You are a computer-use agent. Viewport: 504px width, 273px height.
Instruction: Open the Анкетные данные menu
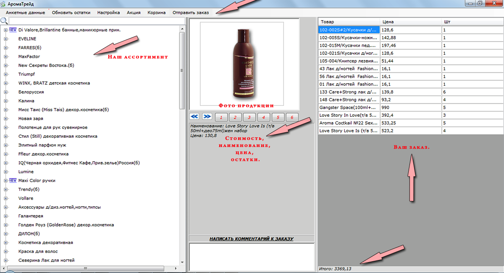[x=25, y=13]
